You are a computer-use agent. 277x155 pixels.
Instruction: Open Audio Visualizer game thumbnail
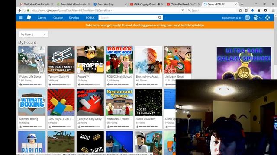point(148,102)
